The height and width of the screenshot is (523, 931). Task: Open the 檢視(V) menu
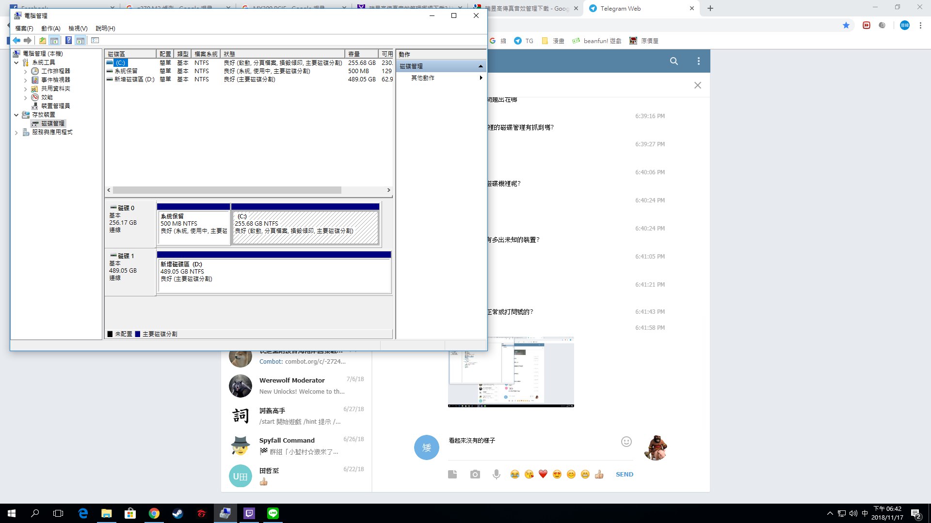click(x=78, y=29)
